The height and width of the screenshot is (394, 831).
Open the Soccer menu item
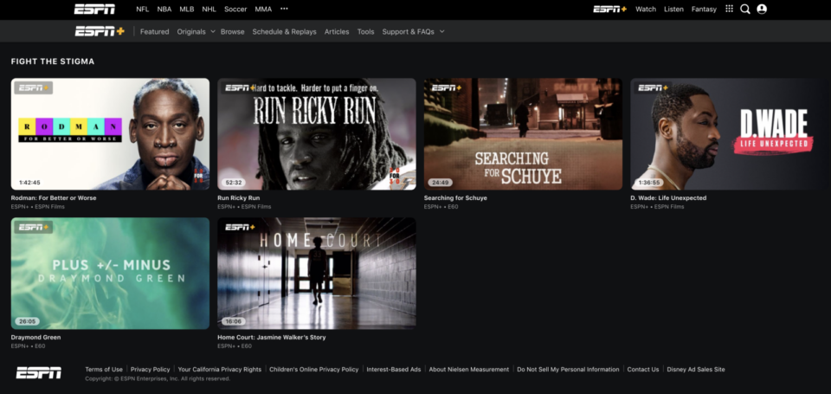pos(235,9)
